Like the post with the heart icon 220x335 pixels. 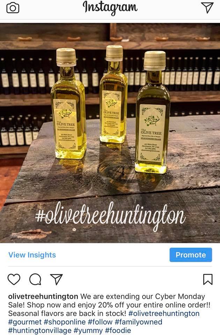pos(14,279)
